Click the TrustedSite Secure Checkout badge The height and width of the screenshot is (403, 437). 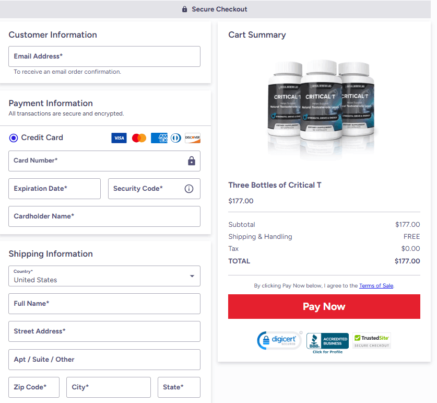pos(371,340)
